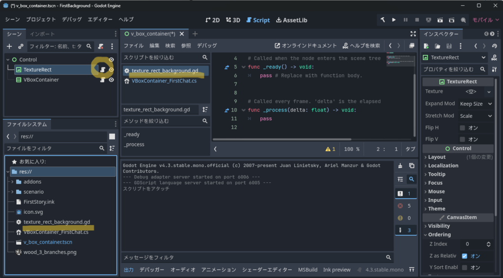Toggle warning messages filter showing 0
503x278 pixels.
[405, 218]
